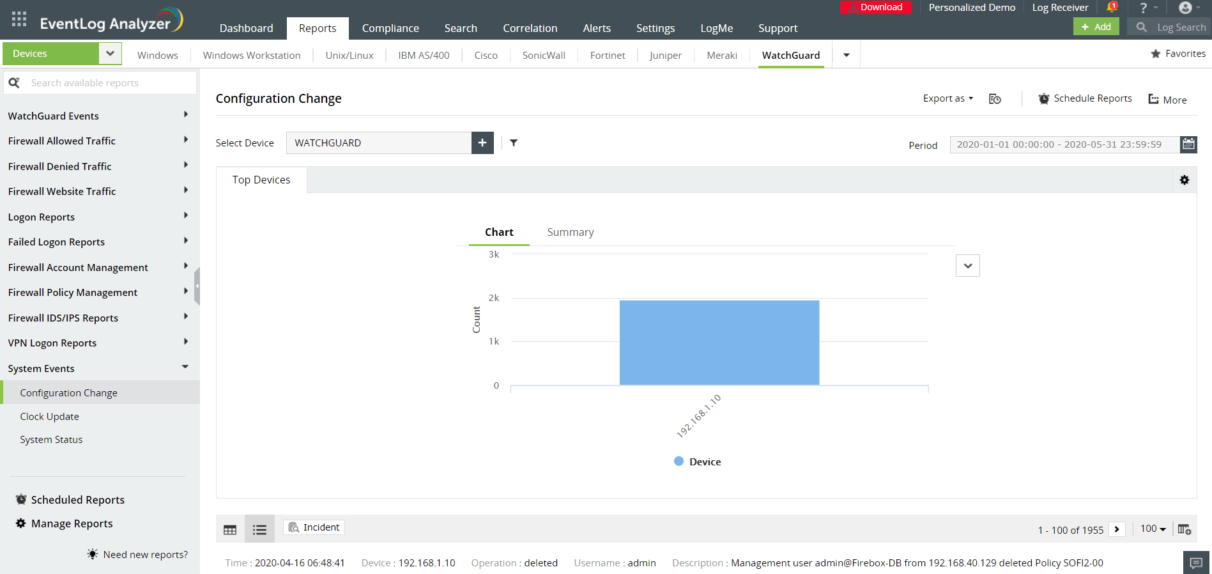The height and width of the screenshot is (574, 1212).
Task: Open the Top Devices gear settings
Action: (x=1185, y=180)
